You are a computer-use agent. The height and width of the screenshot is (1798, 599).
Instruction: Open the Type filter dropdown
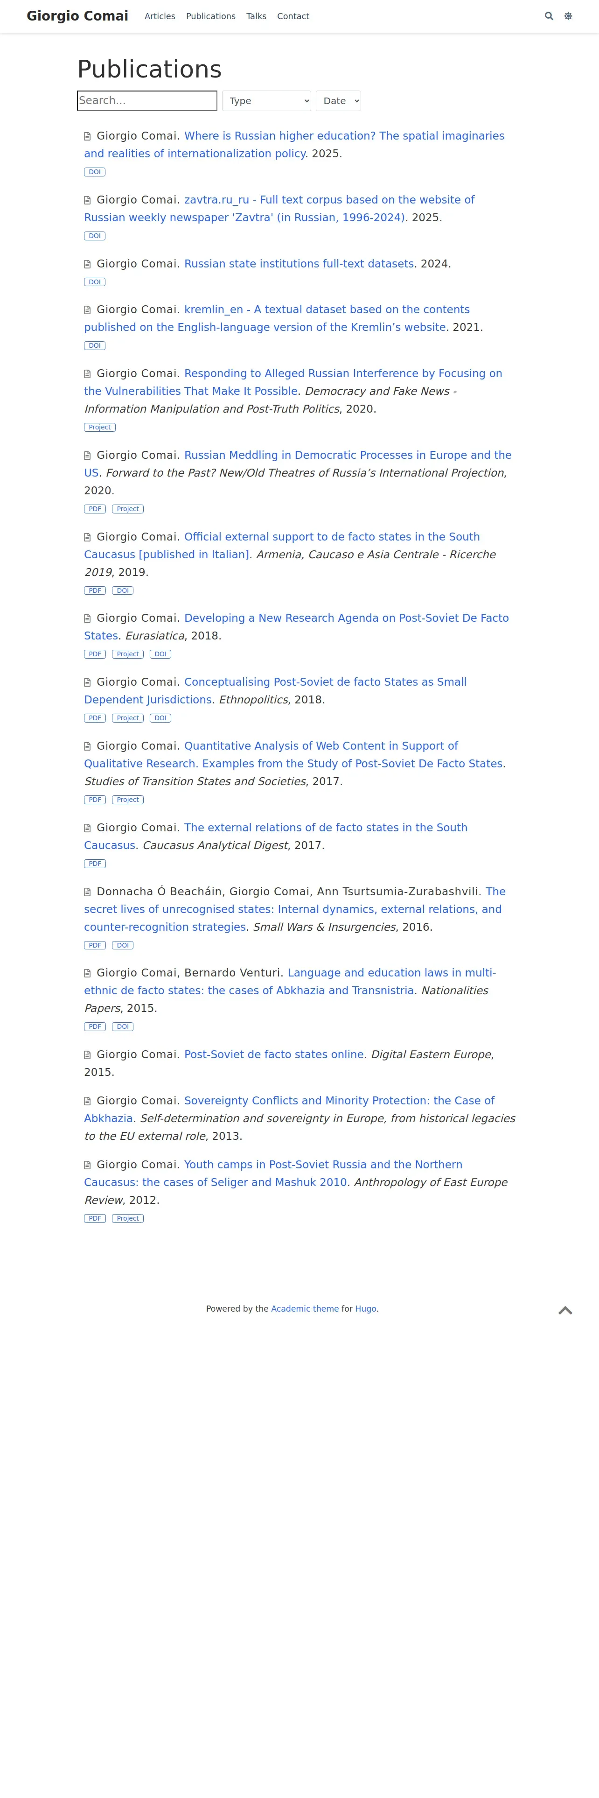pyautogui.click(x=266, y=100)
